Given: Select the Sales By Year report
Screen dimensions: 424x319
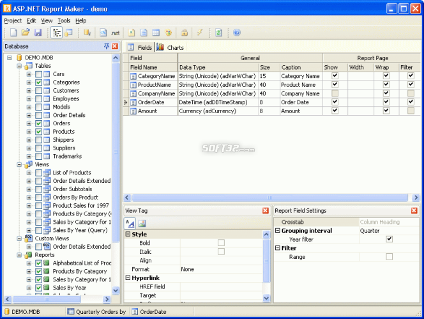Looking at the screenshot, I should pos(70,288).
